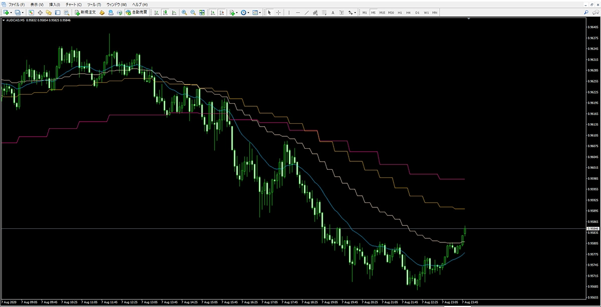Open the search magnifier icon

tap(586, 12)
